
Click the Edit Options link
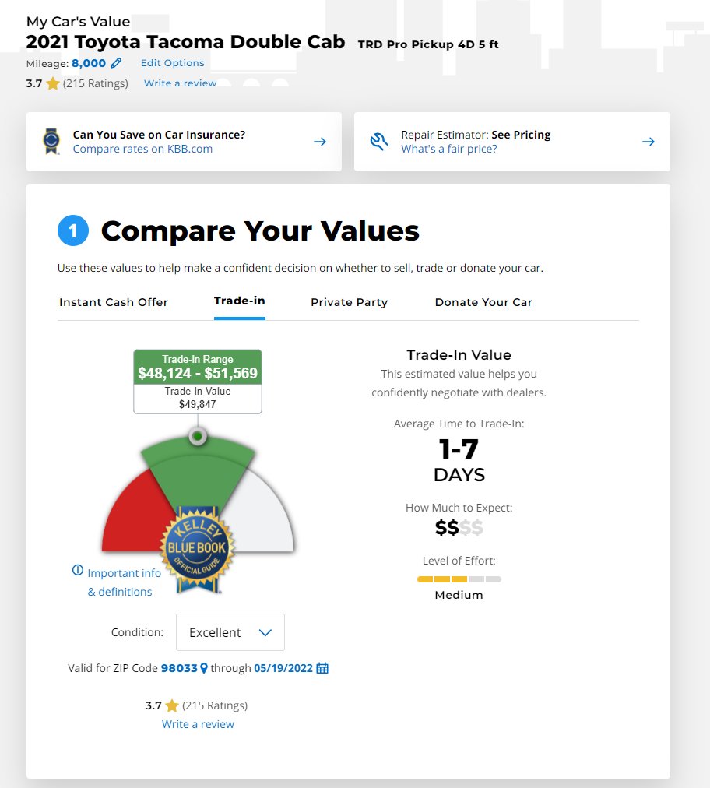tap(172, 63)
